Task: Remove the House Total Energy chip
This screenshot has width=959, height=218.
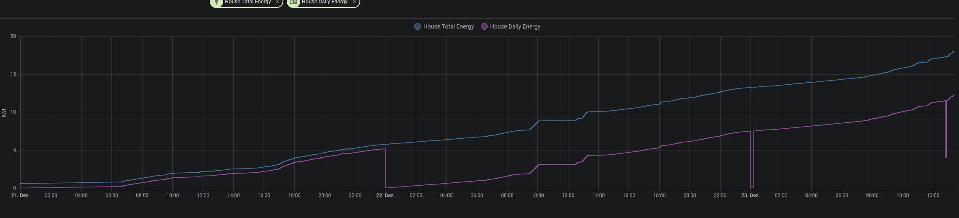Action: 277,2
